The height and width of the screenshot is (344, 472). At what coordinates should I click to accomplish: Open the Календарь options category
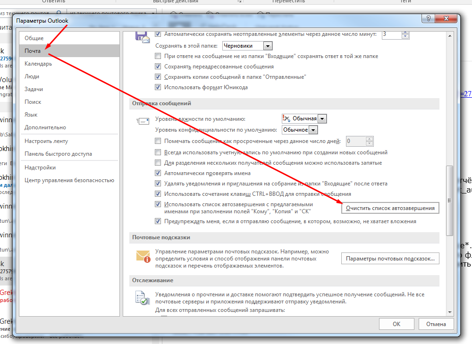(x=69, y=64)
